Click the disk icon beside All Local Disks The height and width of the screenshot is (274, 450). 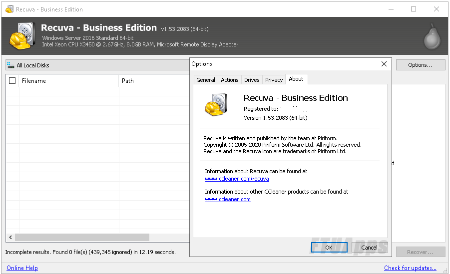pyautogui.click(x=10, y=65)
